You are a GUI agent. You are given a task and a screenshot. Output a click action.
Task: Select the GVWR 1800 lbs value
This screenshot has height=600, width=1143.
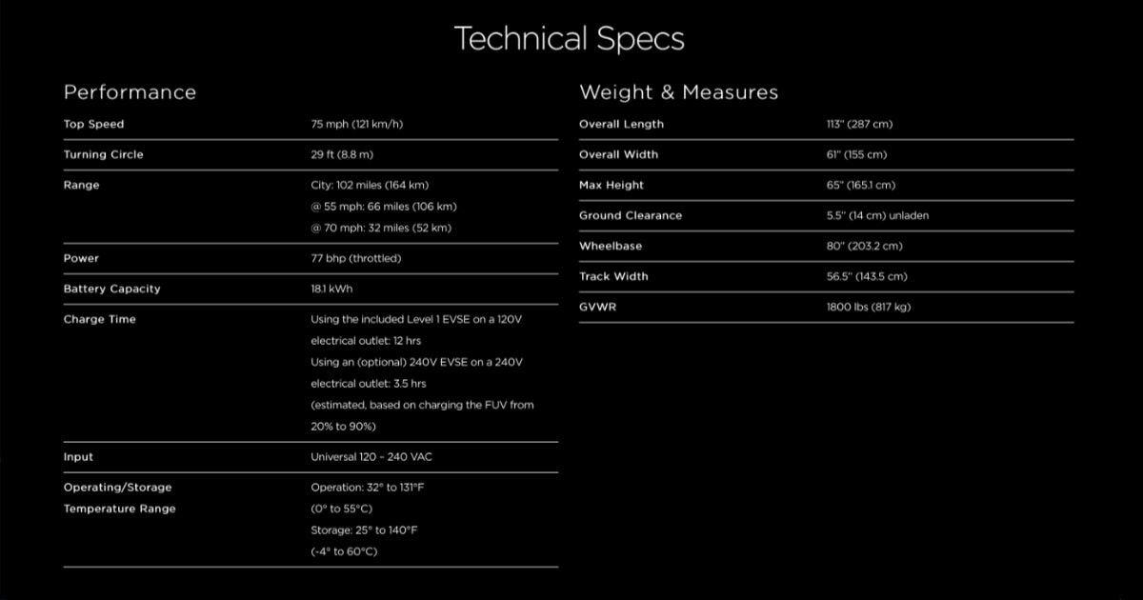[x=869, y=307]
